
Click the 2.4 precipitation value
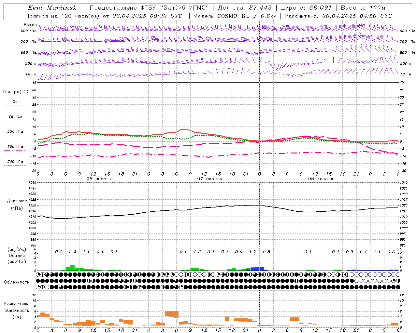point(72,252)
